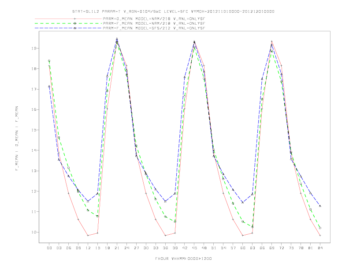
Task: Click x-axis forecast hour 48
Action: coord(204,248)
